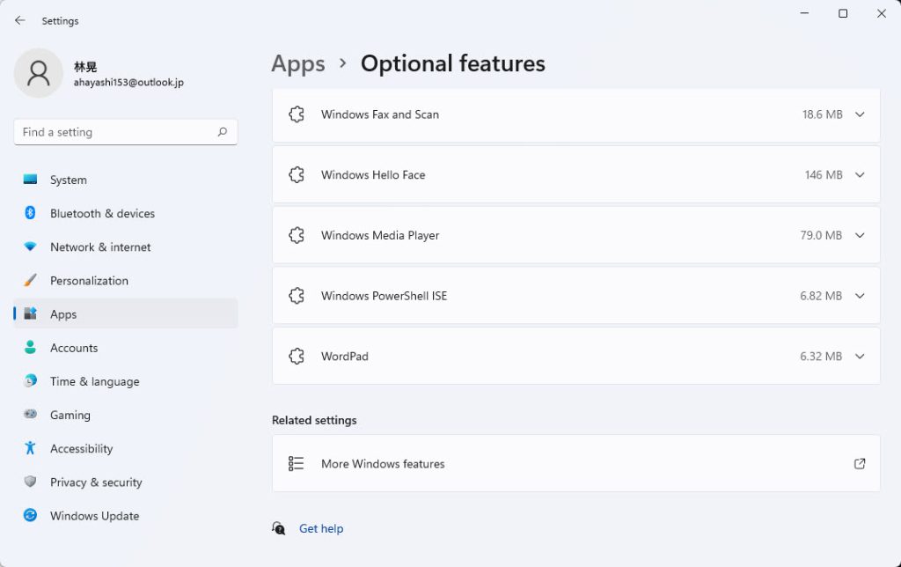The image size is (901, 567).
Task: Click the Apps sidebar icon
Action: pos(31,313)
